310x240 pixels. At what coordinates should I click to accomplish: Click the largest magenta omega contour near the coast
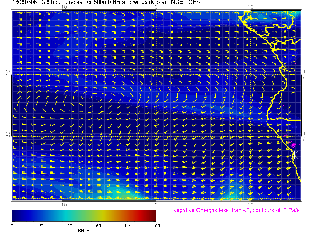click(294, 145)
